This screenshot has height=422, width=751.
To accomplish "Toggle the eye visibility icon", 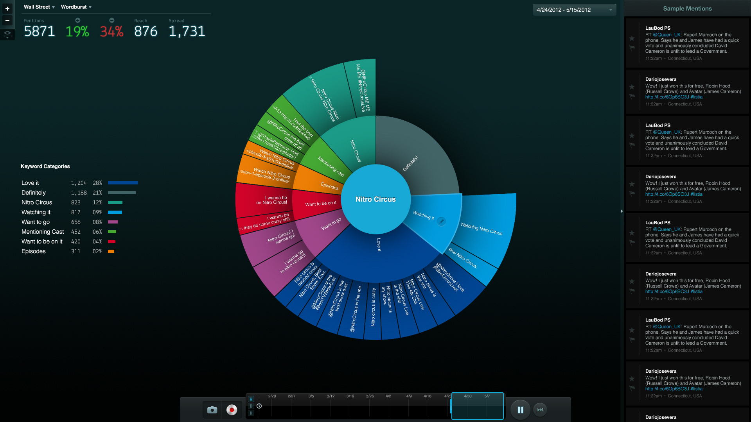I will 7,33.
